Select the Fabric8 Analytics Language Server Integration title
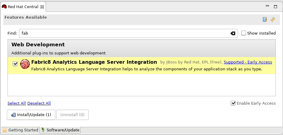 tap(94, 62)
